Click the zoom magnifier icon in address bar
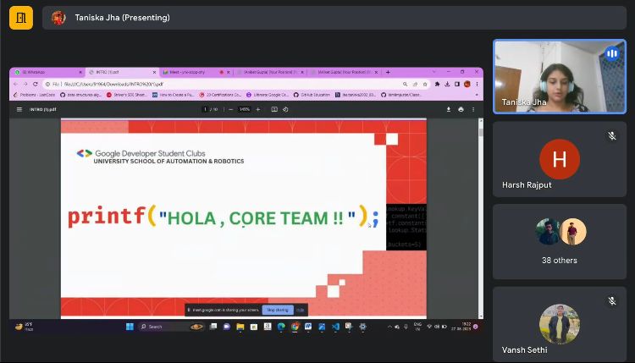 click(x=405, y=84)
